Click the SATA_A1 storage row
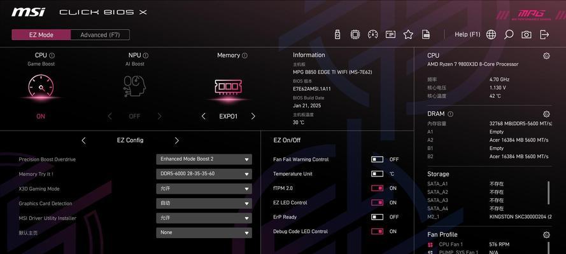This screenshot has width=566, height=254. click(x=465, y=184)
